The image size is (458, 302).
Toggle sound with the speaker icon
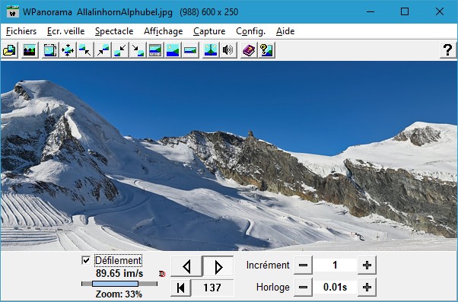point(228,50)
